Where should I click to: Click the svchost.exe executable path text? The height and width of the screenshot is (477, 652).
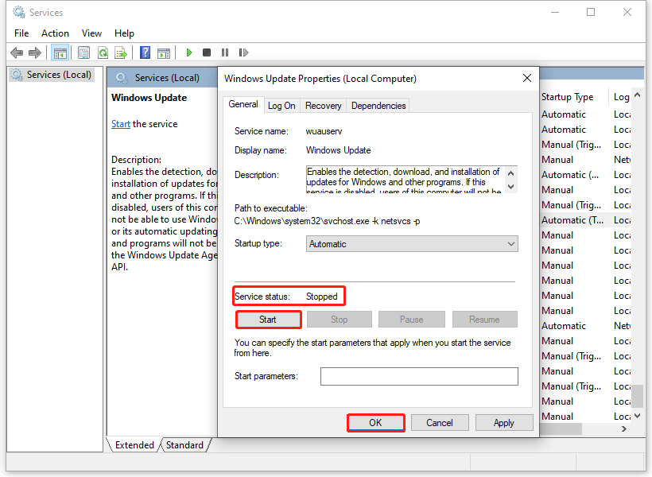[x=328, y=221]
